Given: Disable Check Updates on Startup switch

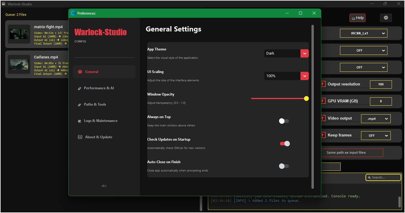Looking at the screenshot, I should coord(285,144).
